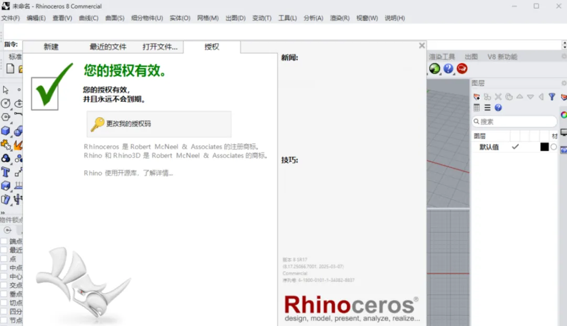The image size is (567, 326).
Task: Open the color wheel materials side tab
Action: click(x=564, y=115)
